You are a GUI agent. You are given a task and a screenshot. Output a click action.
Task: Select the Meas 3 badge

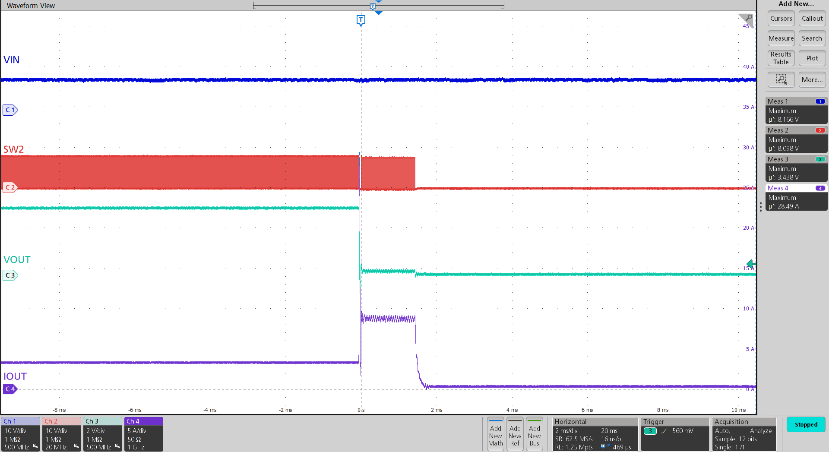(x=797, y=168)
